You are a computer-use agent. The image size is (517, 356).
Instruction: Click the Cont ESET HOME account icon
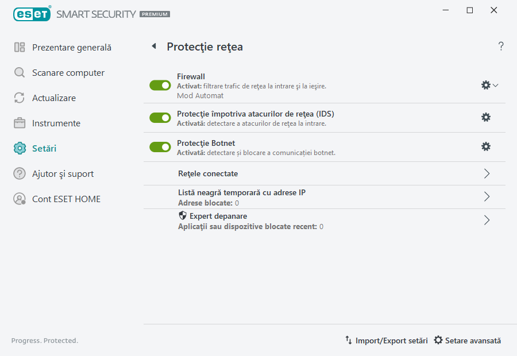click(19, 199)
